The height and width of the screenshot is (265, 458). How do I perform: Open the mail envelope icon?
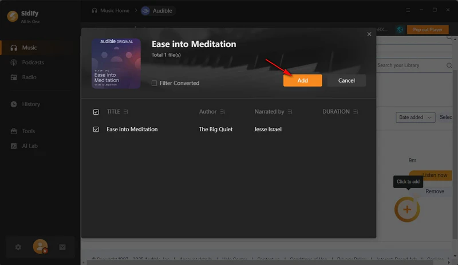62,247
